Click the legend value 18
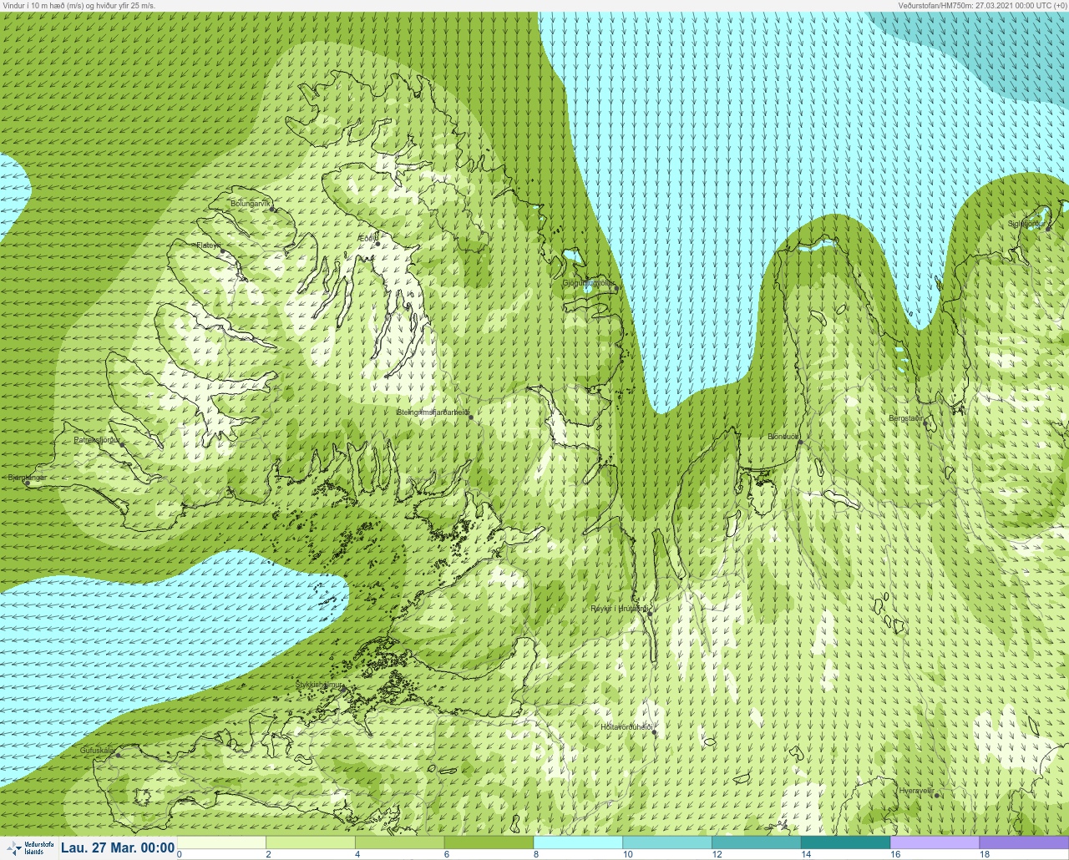Viewport: 1069px width, 860px height. point(984,854)
